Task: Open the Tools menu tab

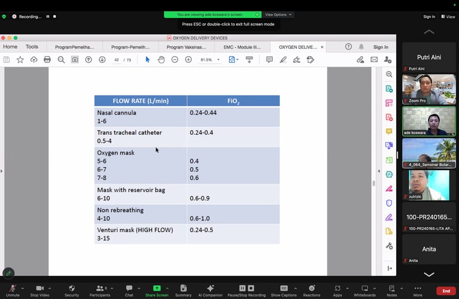Action: 32,47
